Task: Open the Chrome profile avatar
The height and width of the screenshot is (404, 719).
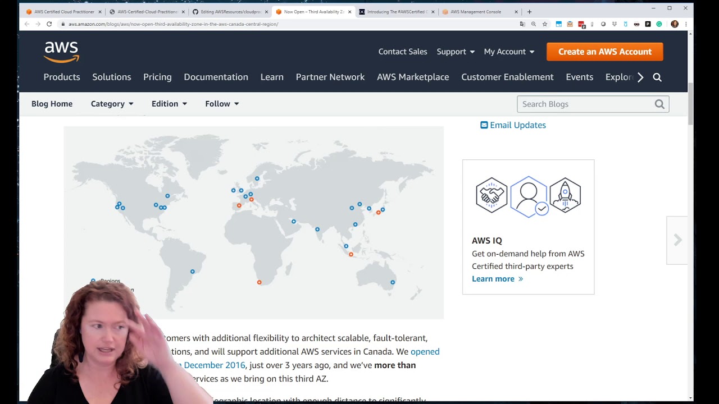Action: pos(675,24)
